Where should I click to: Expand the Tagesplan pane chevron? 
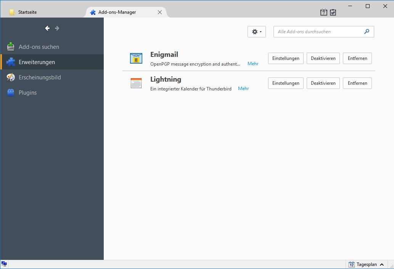pyautogui.click(x=382, y=264)
